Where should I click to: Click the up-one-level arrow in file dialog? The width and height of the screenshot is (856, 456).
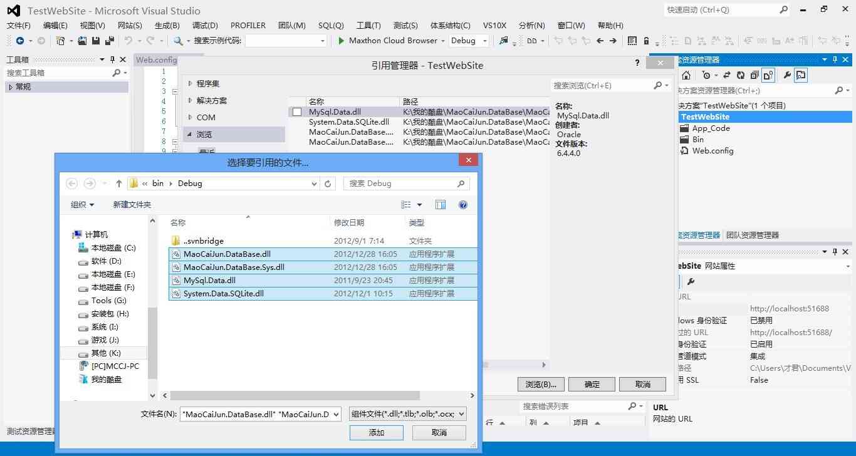tap(119, 184)
